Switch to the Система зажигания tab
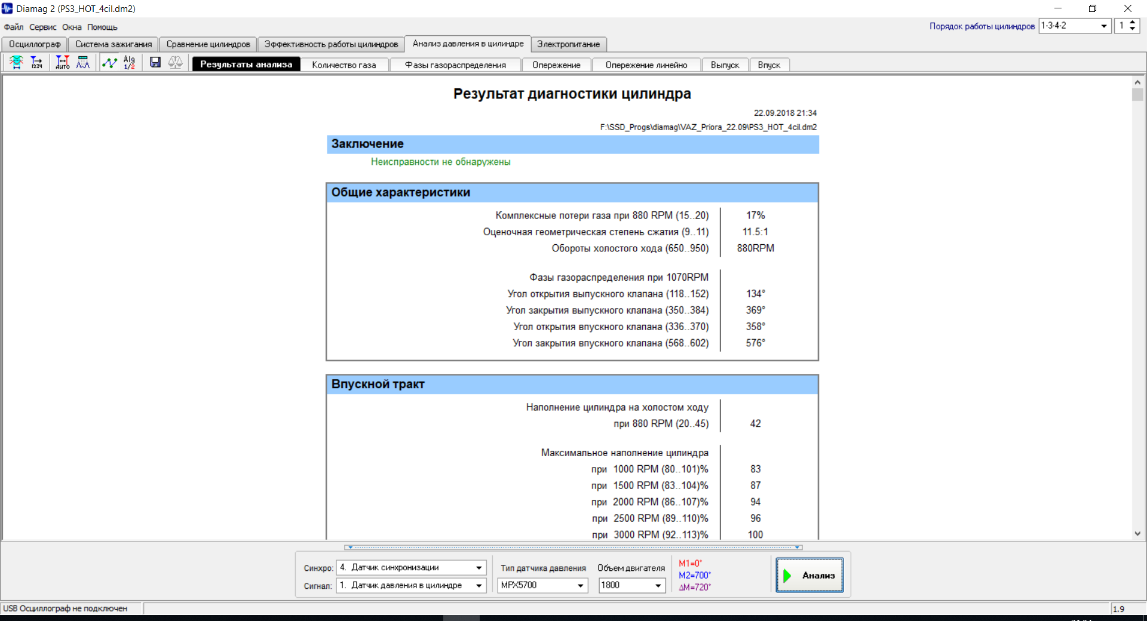1147x621 pixels. 114,44
